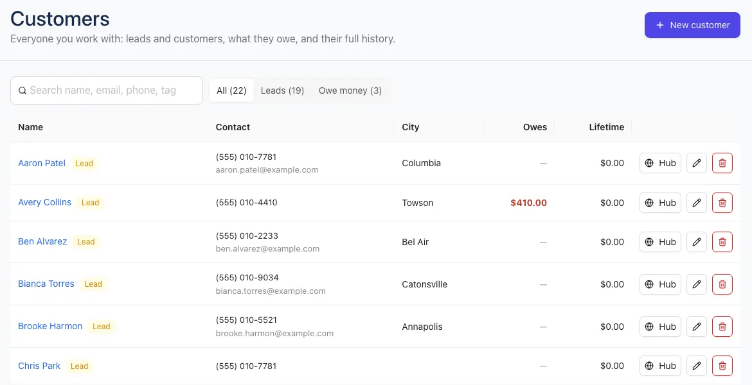Focus the search name, email, phone field
Viewport: 752px width, 385px height.
click(107, 90)
